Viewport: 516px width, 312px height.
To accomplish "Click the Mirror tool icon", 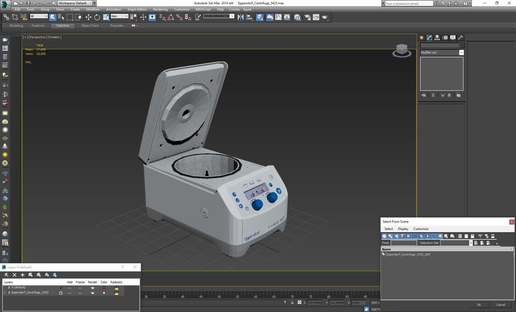I will (x=241, y=17).
